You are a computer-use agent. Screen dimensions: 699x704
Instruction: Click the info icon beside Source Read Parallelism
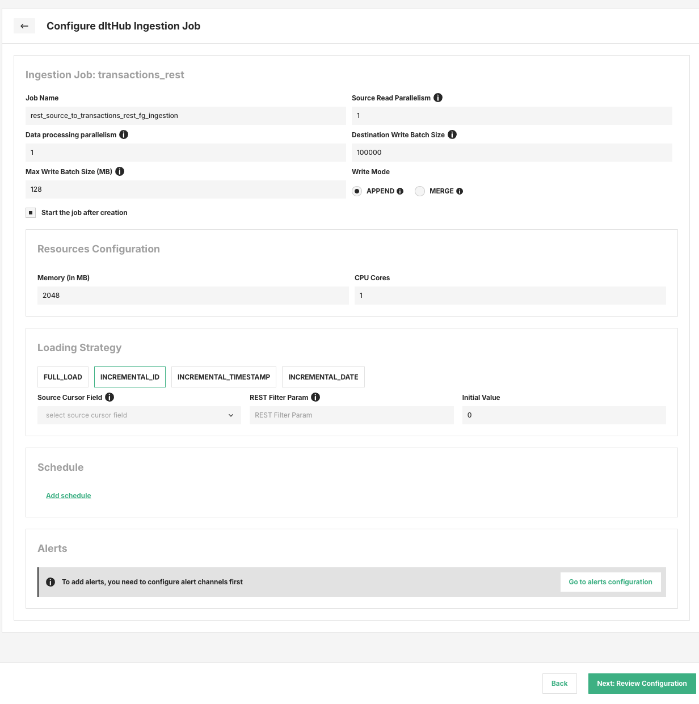[x=438, y=98]
